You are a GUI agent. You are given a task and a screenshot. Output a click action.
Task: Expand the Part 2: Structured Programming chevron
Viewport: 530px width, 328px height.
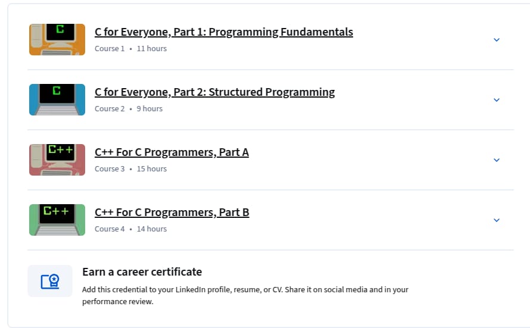tap(497, 100)
